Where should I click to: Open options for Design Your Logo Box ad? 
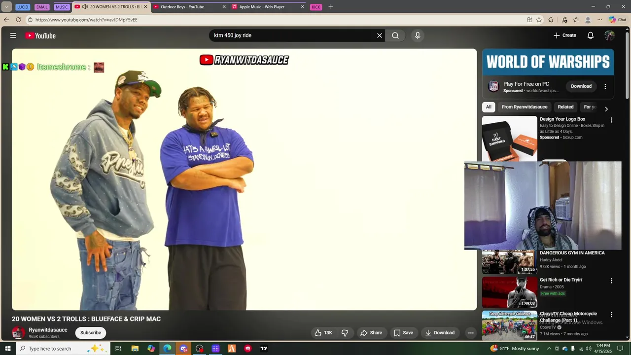click(x=611, y=120)
